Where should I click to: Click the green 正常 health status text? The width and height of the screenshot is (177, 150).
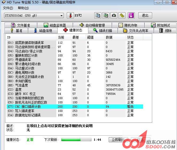pos(30,140)
